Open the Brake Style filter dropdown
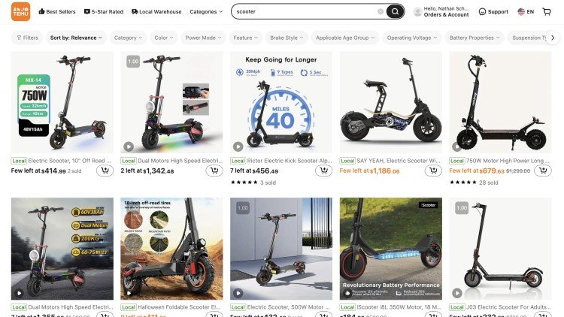The width and height of the screenshot is (564, 317). 287,38
